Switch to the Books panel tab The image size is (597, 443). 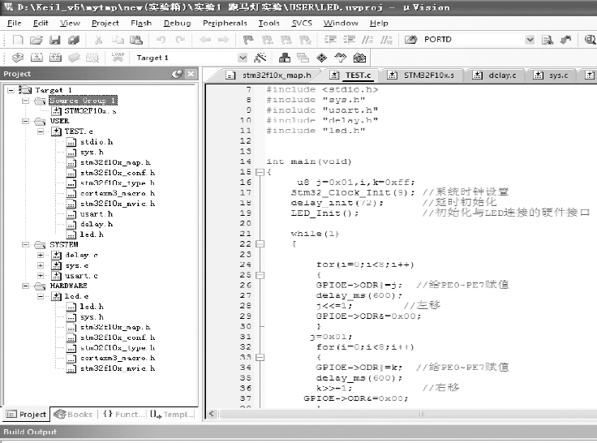click(73, 414)
